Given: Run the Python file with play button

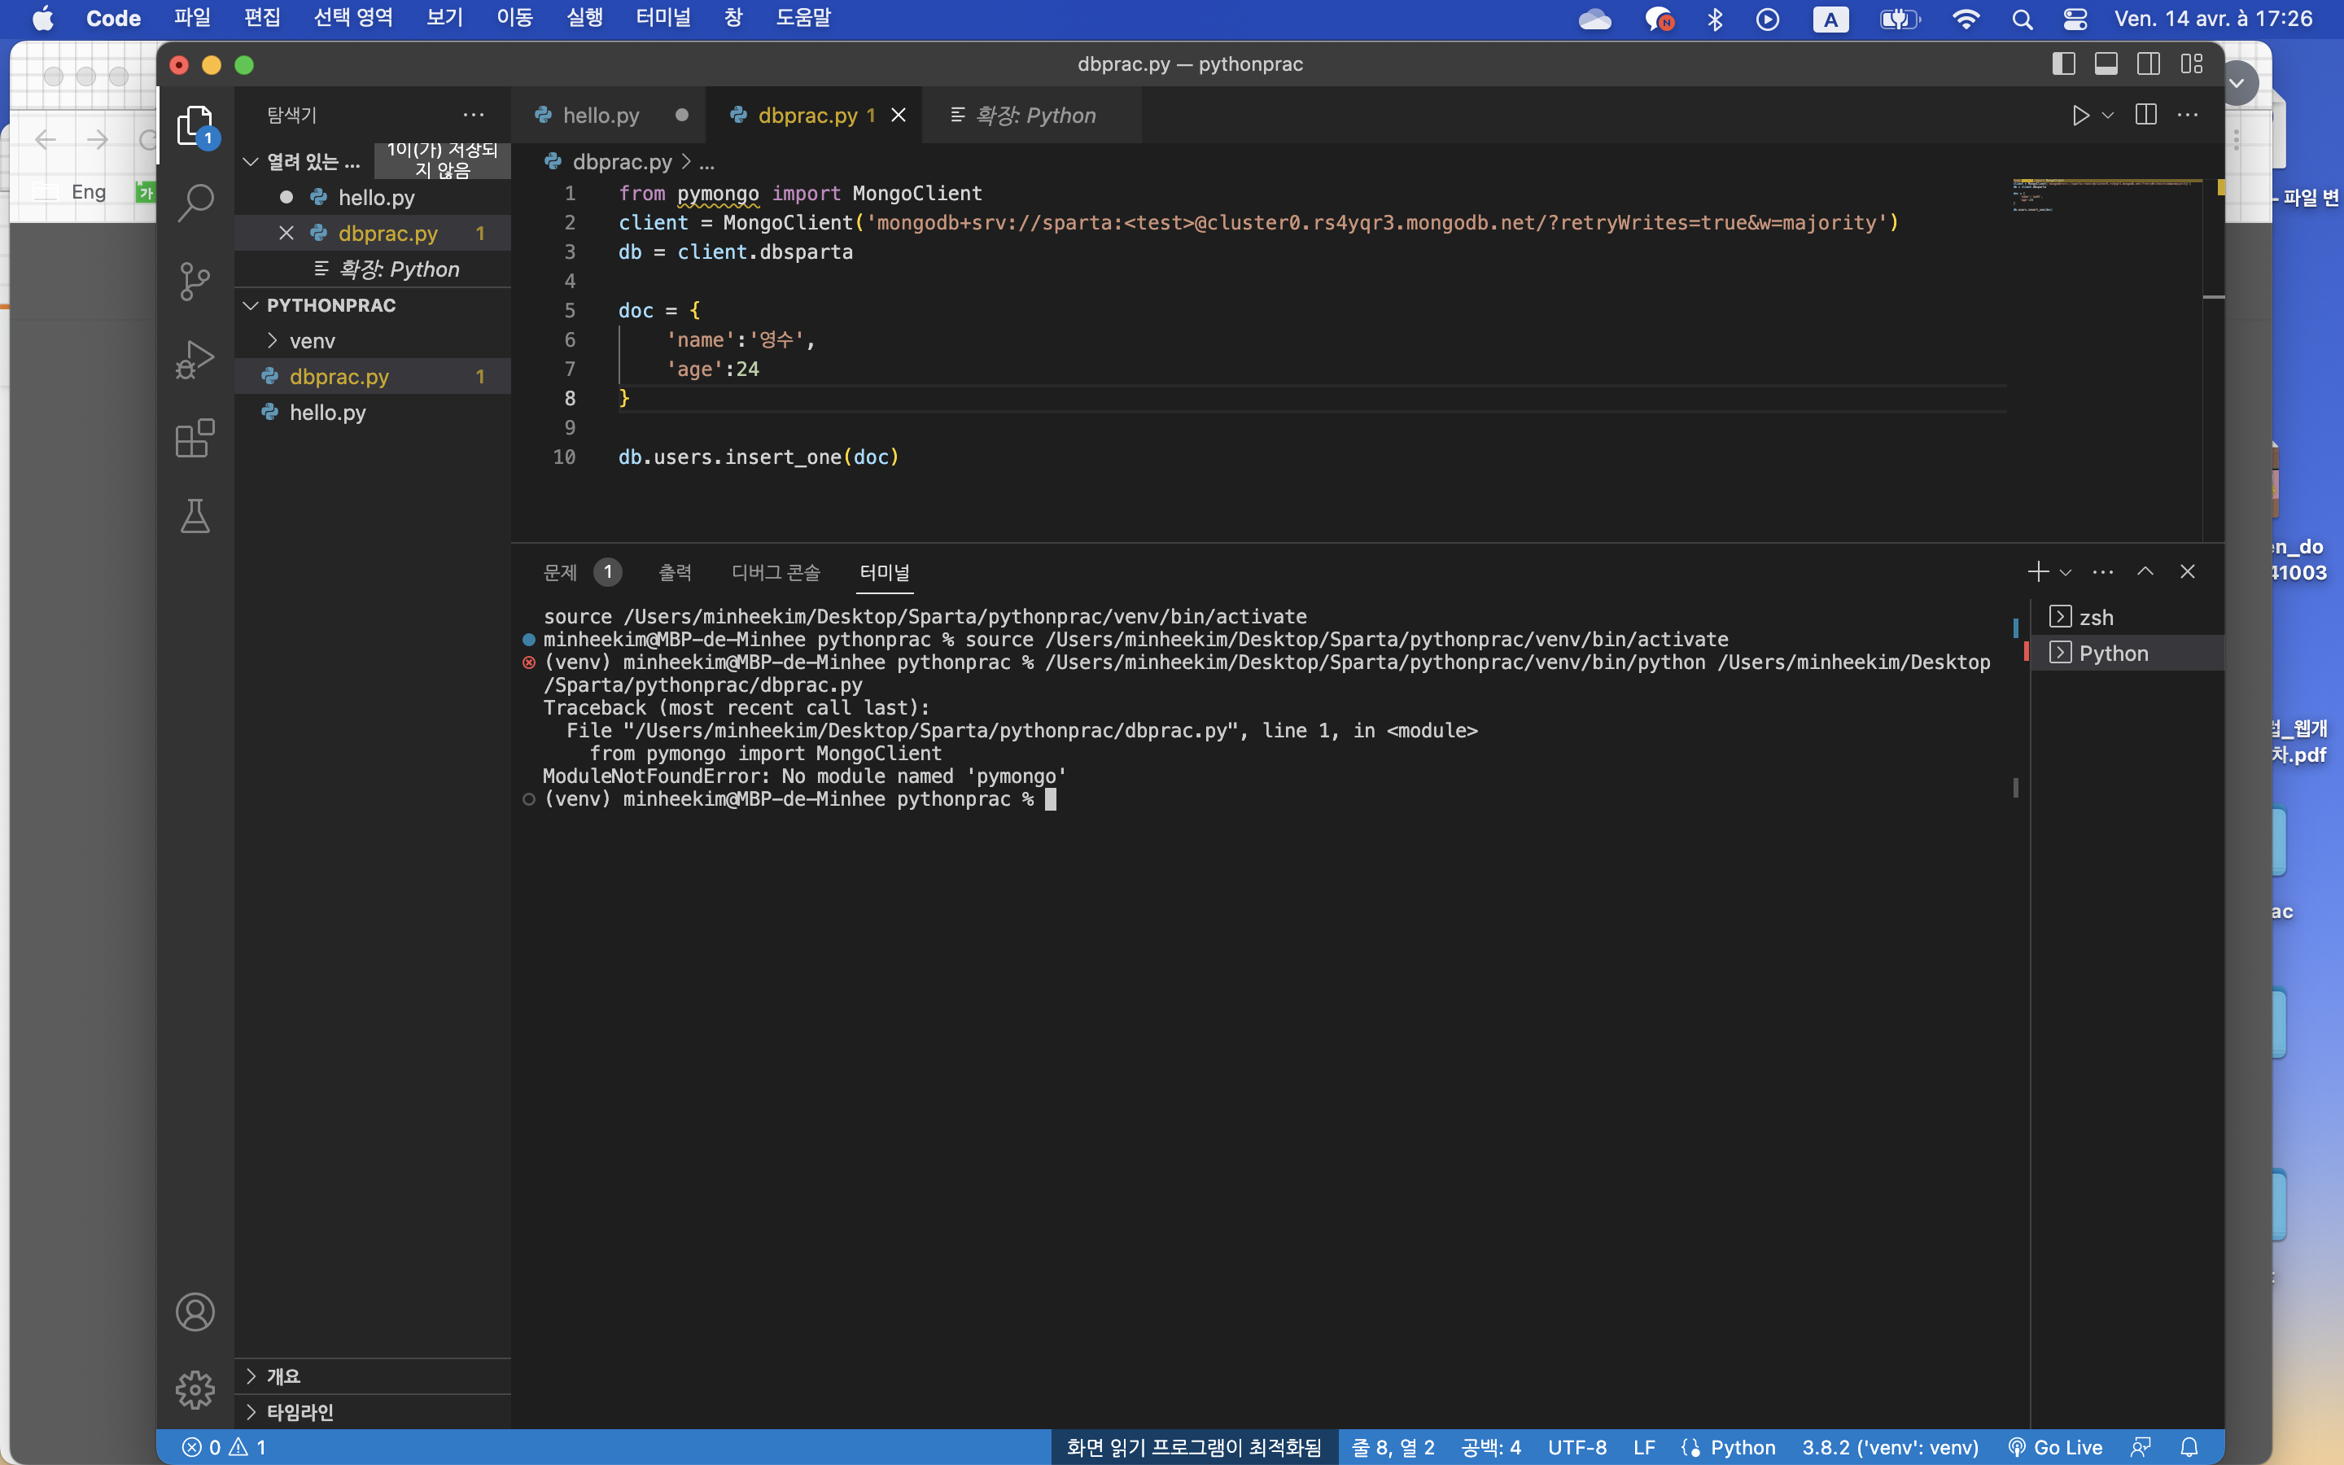Looking at the screenshot, I should (2079, 116).
